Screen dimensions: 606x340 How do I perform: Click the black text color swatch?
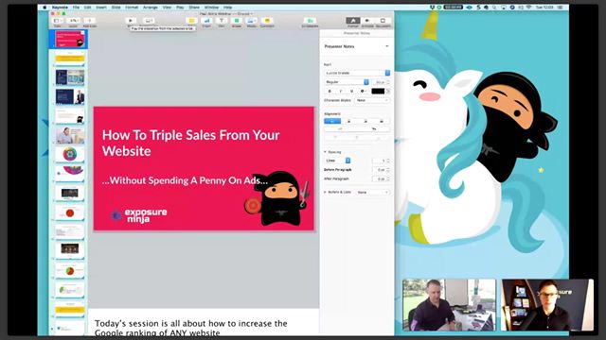(378, 91)
